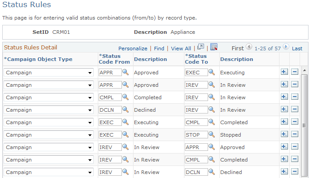Remove the APPR to IREV rule row
This screenshot has width=313, height=178.
tap(295, 84)
